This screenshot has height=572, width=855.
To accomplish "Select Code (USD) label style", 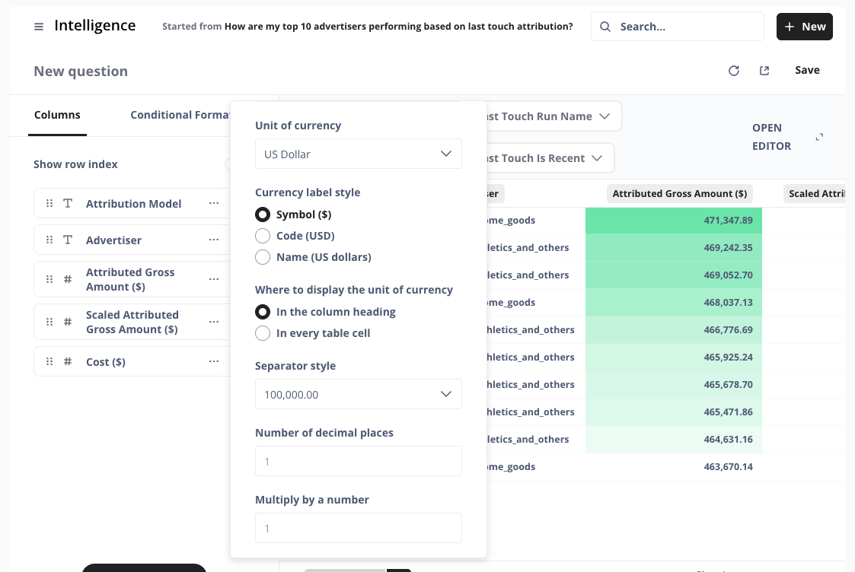I will pyautogui.click(x=263, y=236).
